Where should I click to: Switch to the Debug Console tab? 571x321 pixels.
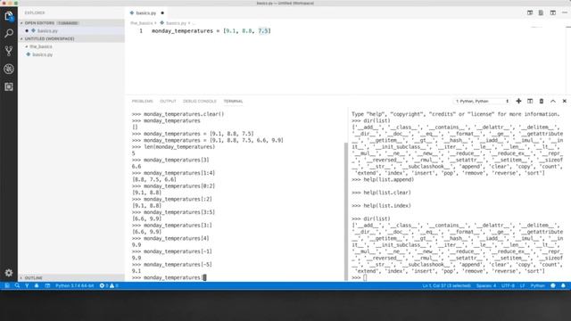[x=200, y=101]
